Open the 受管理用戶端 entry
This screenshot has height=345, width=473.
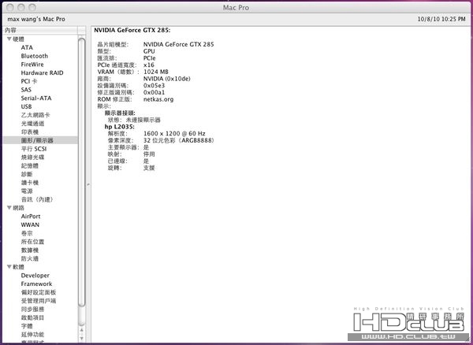tap(39, 301)
